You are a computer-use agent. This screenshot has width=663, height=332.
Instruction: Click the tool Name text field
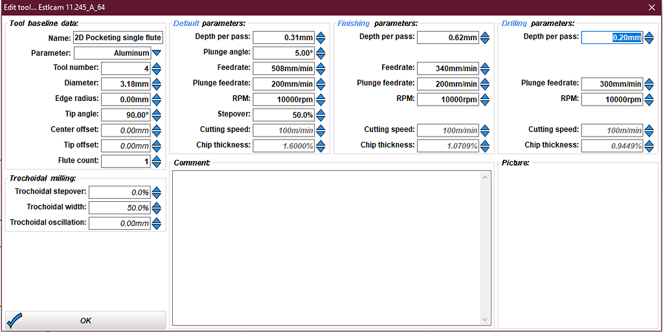point(118,38)
